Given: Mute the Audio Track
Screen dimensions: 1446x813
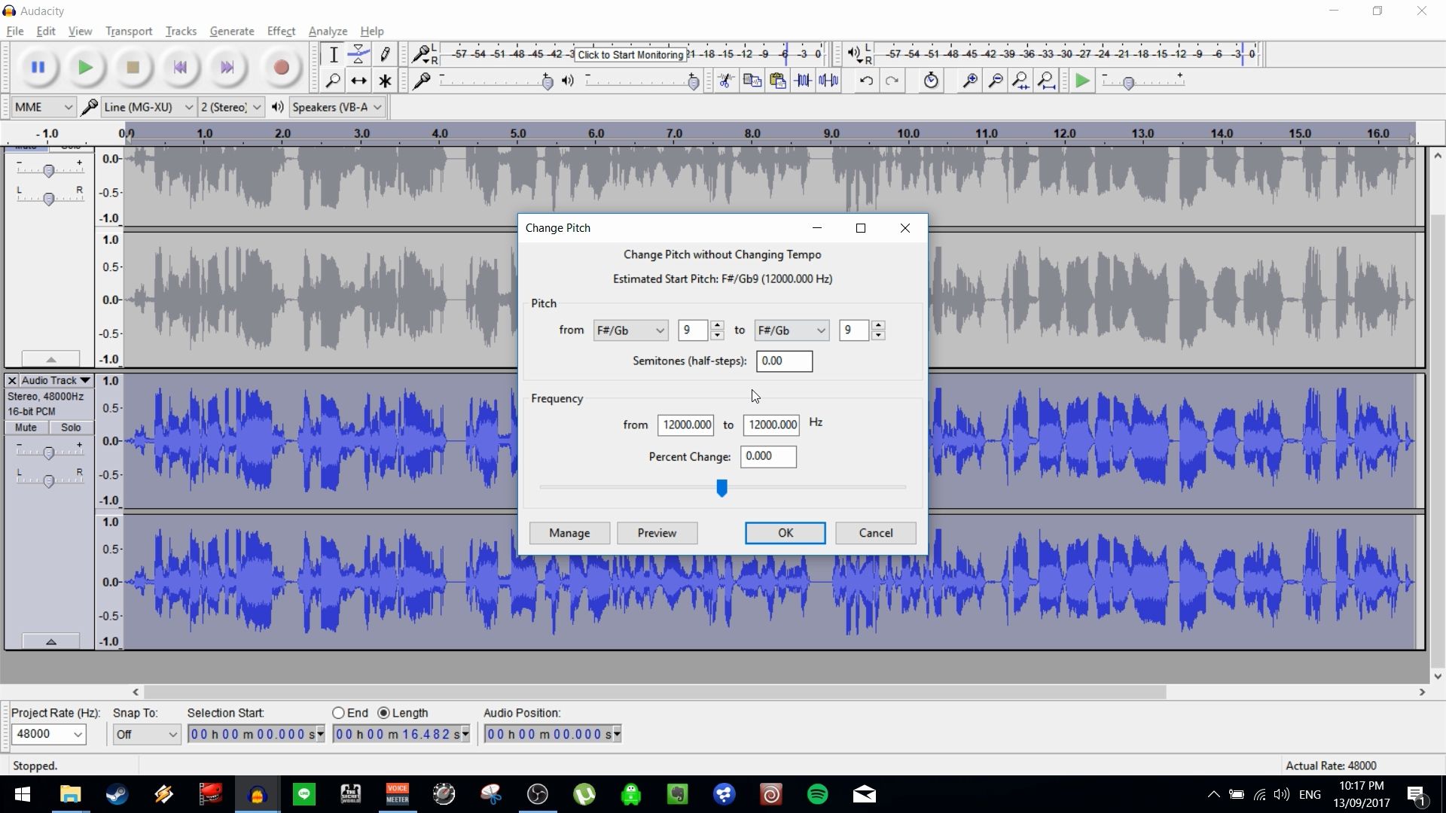Looking at the screenshot, I should coord(26,427).
